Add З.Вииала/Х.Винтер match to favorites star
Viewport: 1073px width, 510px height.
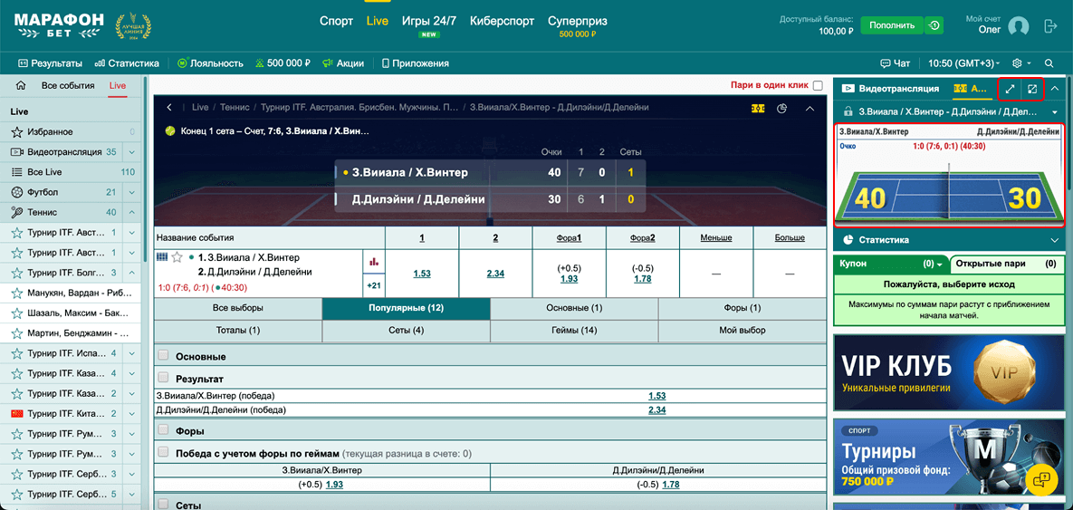(177, 257)
